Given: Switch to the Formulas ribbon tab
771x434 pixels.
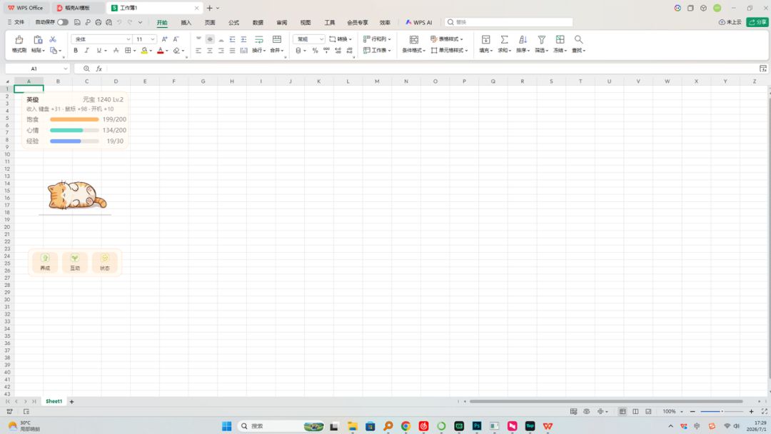Looking at the screenshot, I should 233,23.
